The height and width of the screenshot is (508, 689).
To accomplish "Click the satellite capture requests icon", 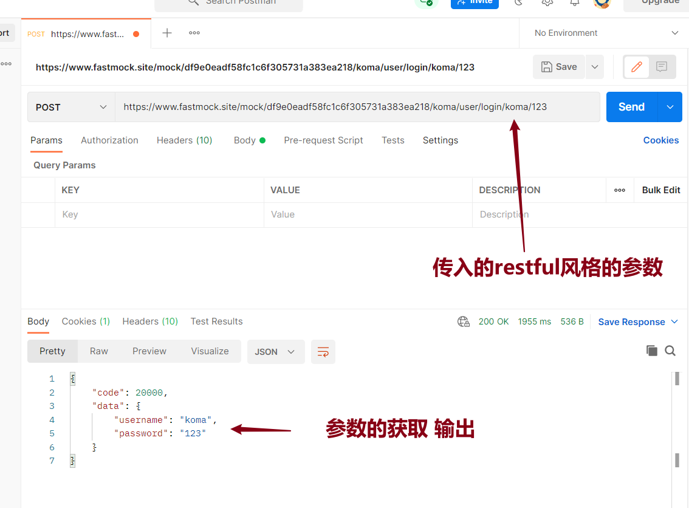I will 519,2.
